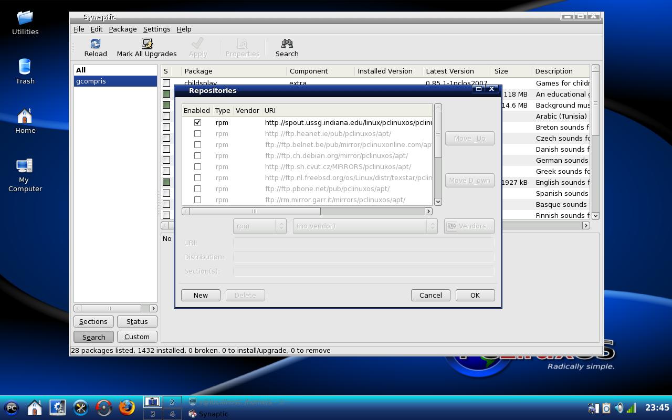Select the All filter in the left list
The image size is (672, 420).
pyautogui.click(x=115, y=70)
